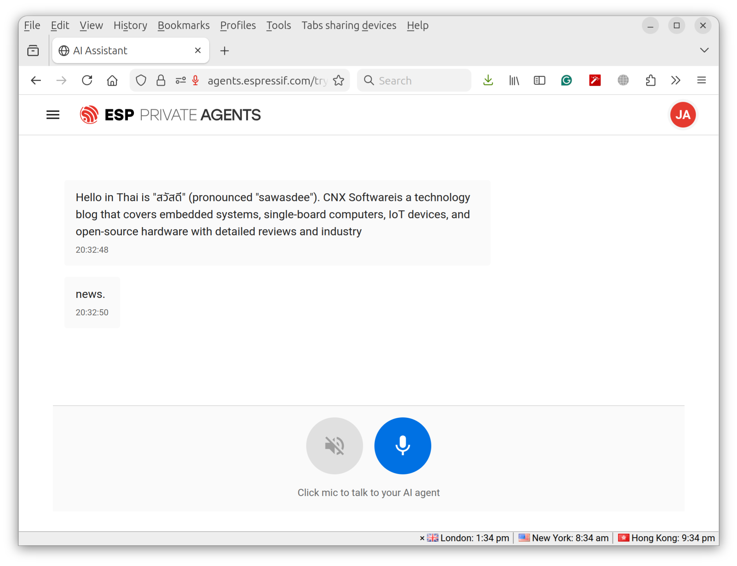Open the Library bookmarks icon

coord(514,80)
